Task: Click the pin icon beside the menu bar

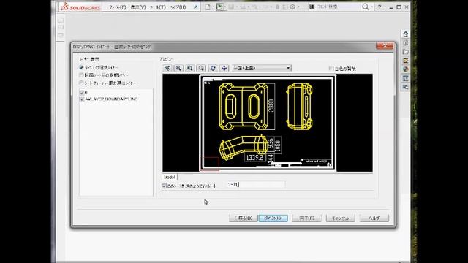Action: coord(195,7)
